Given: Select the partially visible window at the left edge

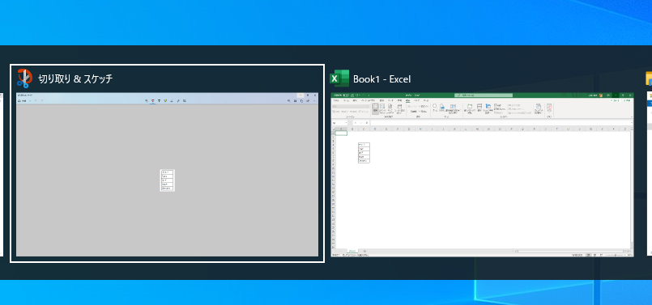Looking at the screenshot, I should coord(2,175).
